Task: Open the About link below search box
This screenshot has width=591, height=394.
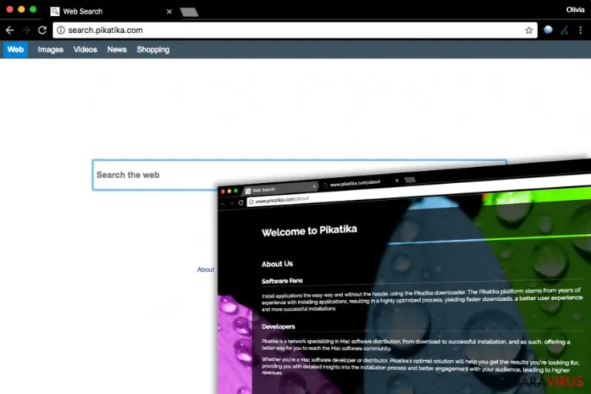Action: click(205, 269)
